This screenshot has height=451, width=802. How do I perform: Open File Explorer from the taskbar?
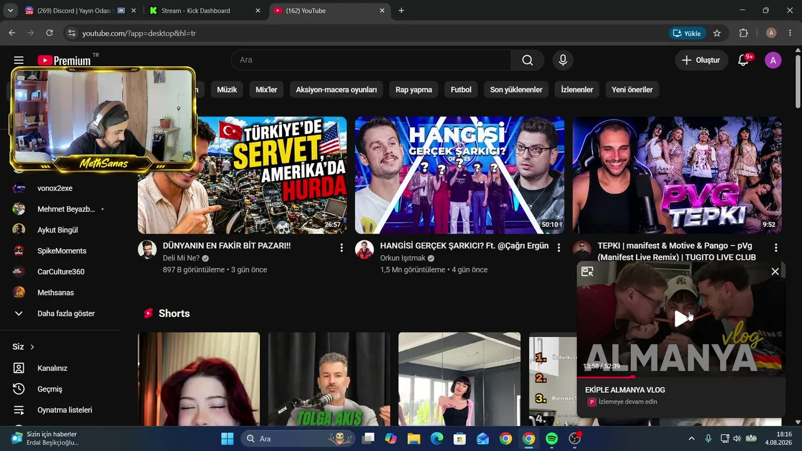pyautogui.click(x=414, y=438)
